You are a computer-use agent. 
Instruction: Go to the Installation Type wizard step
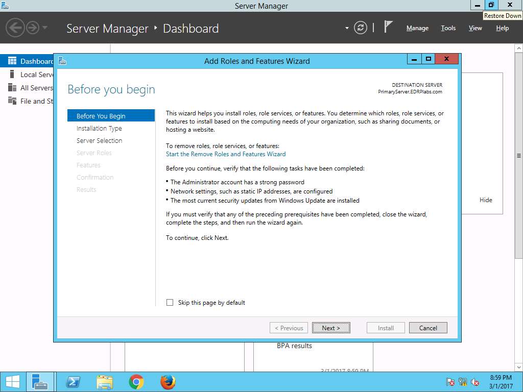click(99, 128)
